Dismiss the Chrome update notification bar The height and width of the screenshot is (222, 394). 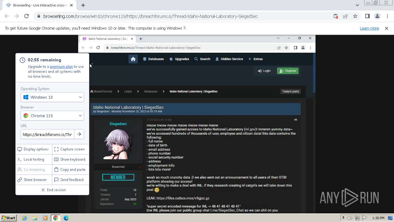[387, 28]
